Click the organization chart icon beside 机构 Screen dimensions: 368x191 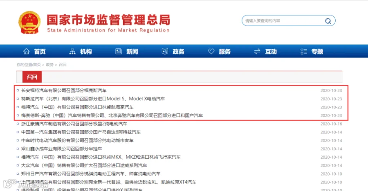point(72,51)
